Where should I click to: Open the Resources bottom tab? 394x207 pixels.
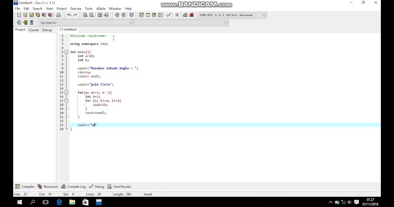coord(48,187)
